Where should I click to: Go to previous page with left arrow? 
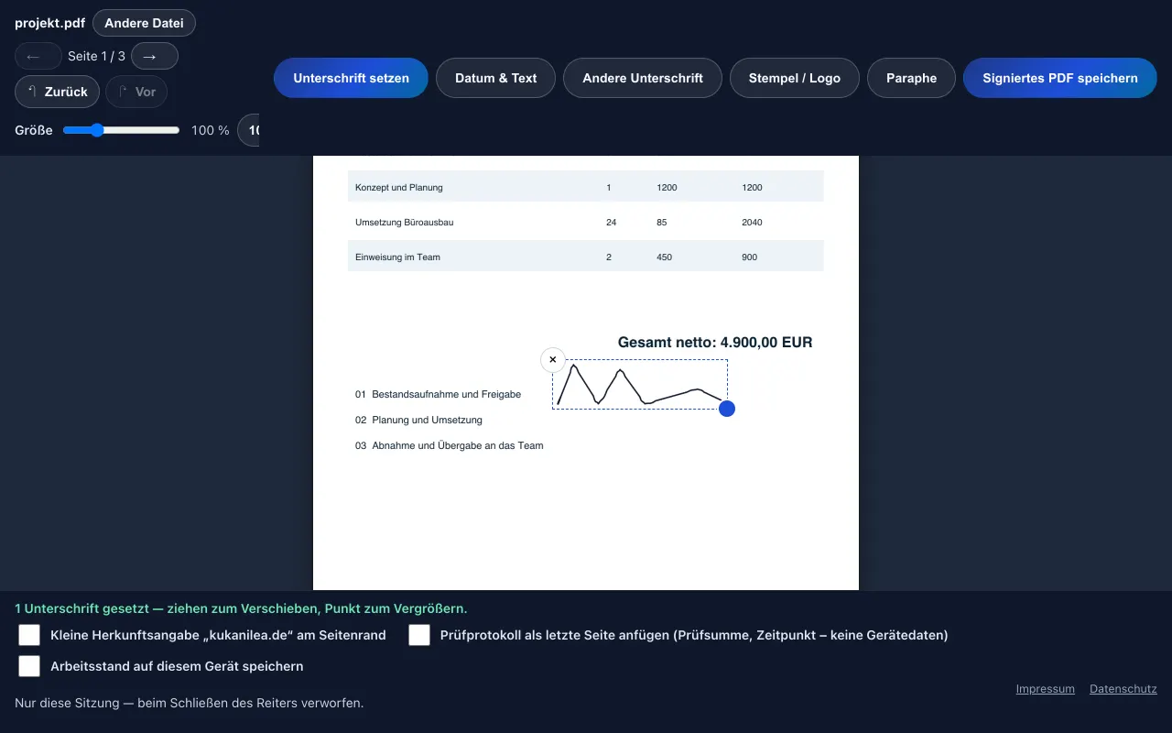[x=38, y=56]
